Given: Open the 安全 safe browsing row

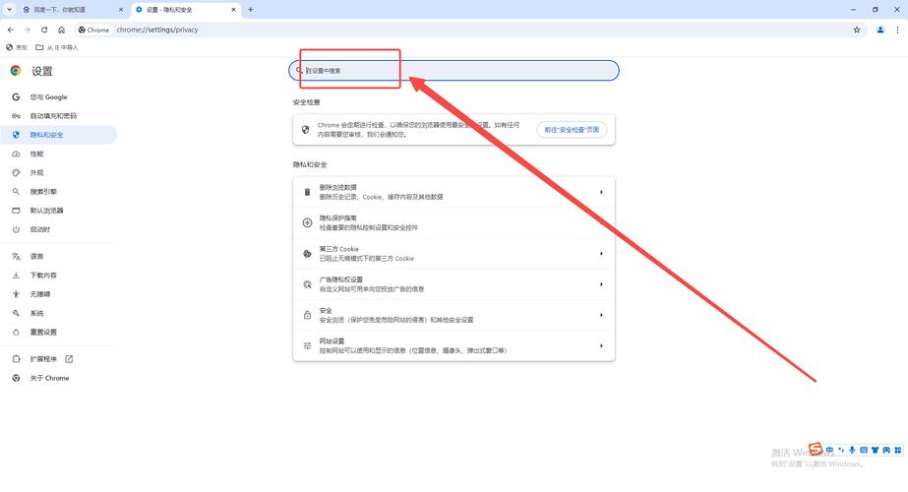Looking at the screenshot, I should coord(454,315).
